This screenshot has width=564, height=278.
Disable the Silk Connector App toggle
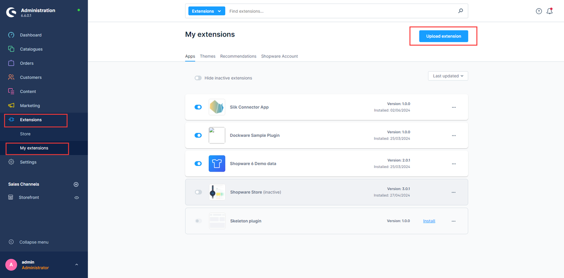click(x=198, y=107)
